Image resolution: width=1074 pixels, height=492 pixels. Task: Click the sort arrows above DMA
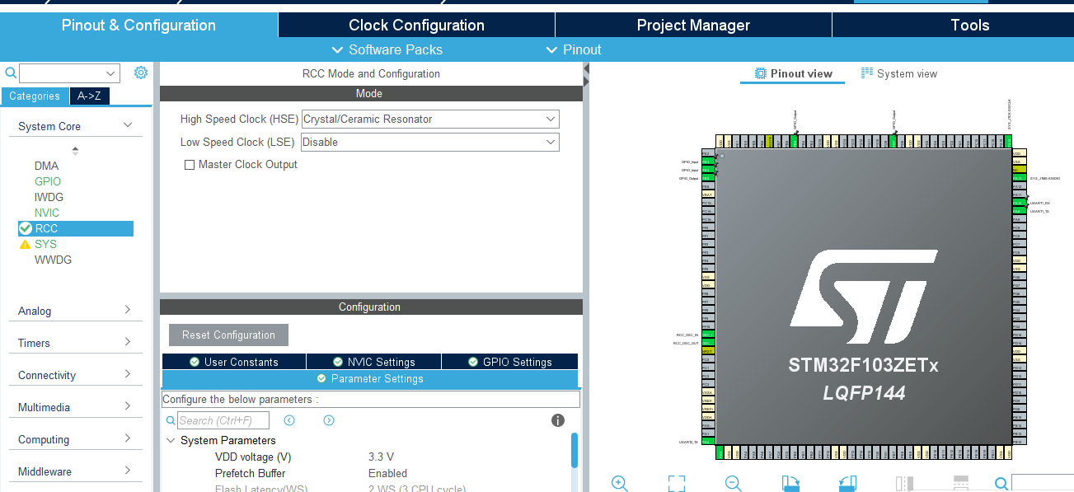76,151
